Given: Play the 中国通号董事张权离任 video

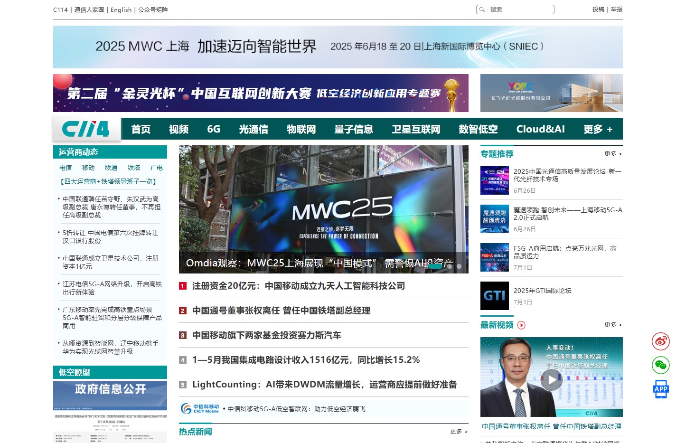Looking at the screenshot, I should tap(552, 380).
